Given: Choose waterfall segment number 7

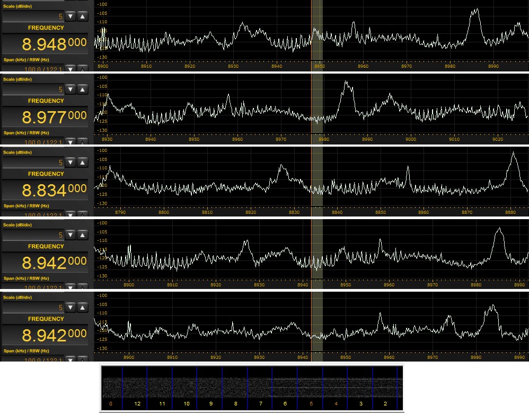Looking at the screenshot, I should [260, 403].
